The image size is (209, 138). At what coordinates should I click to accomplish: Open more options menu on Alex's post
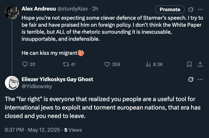[200, 9]
